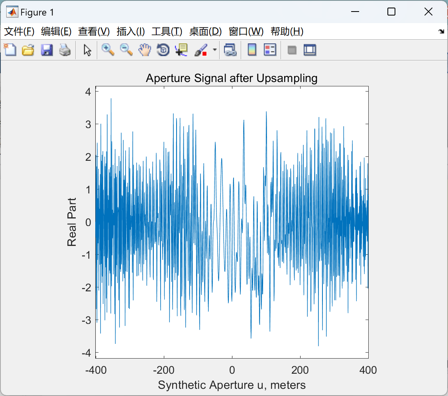Viewport: 448px width, 396px height.
Task: Open the 文件(F) menu
Action: click(x=19, y=31)
